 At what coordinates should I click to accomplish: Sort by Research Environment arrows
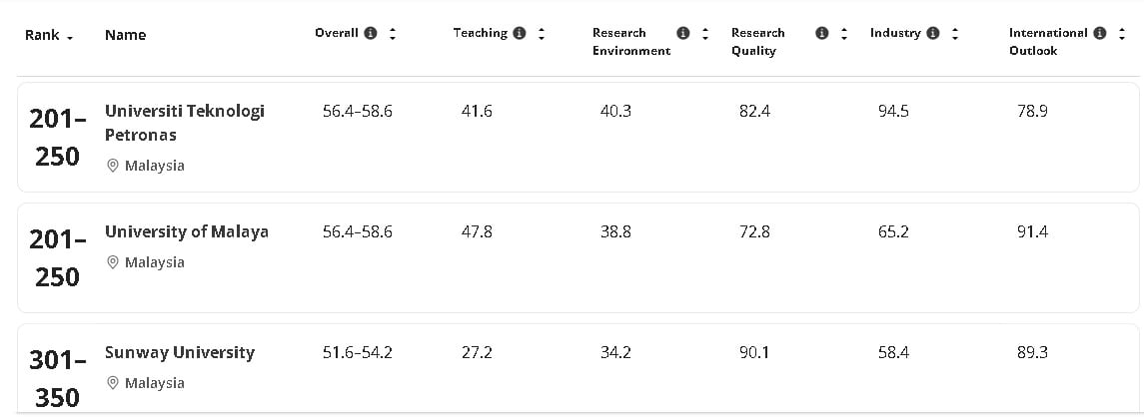click(x=705, y=34)
